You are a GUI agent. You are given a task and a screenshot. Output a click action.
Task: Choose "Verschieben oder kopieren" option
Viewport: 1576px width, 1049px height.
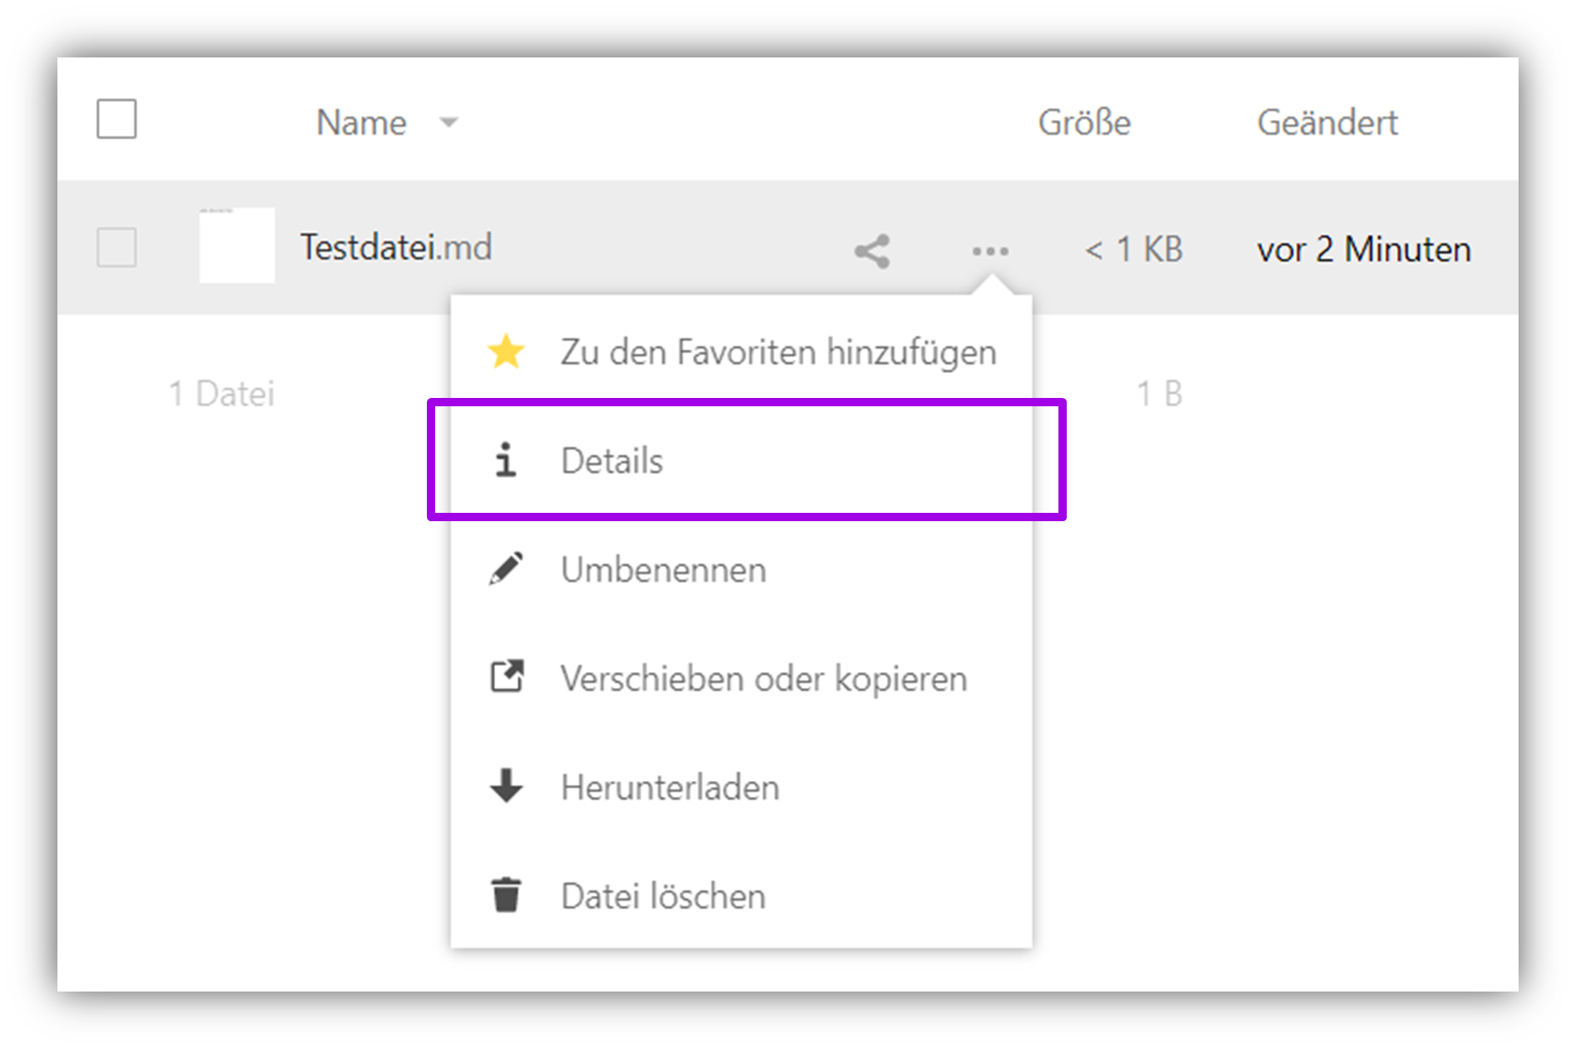coord(763,678)
